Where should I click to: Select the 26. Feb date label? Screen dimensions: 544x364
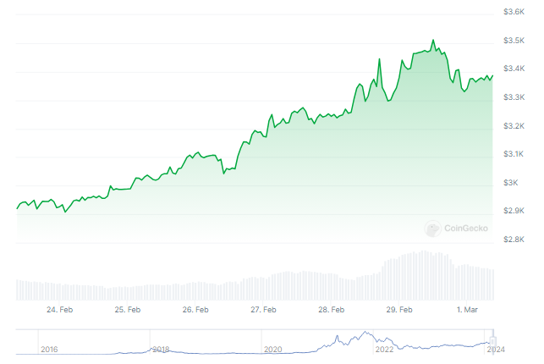pyautogui.click(x=195, y=310)
